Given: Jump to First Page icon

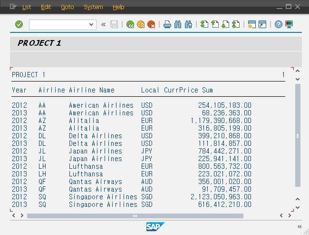Looking at the screenshot, I should coord(204,24).
